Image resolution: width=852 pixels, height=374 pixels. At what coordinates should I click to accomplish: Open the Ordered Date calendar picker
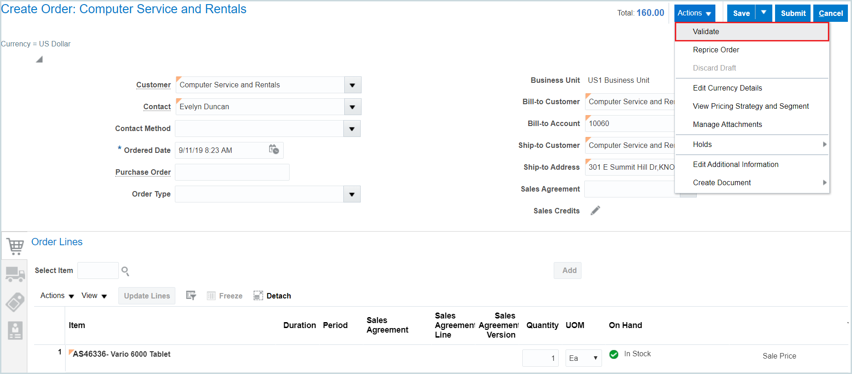click(x=274, y=149)
